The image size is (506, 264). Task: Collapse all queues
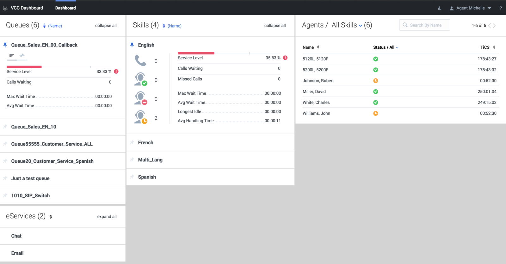(x=106, y=26)
